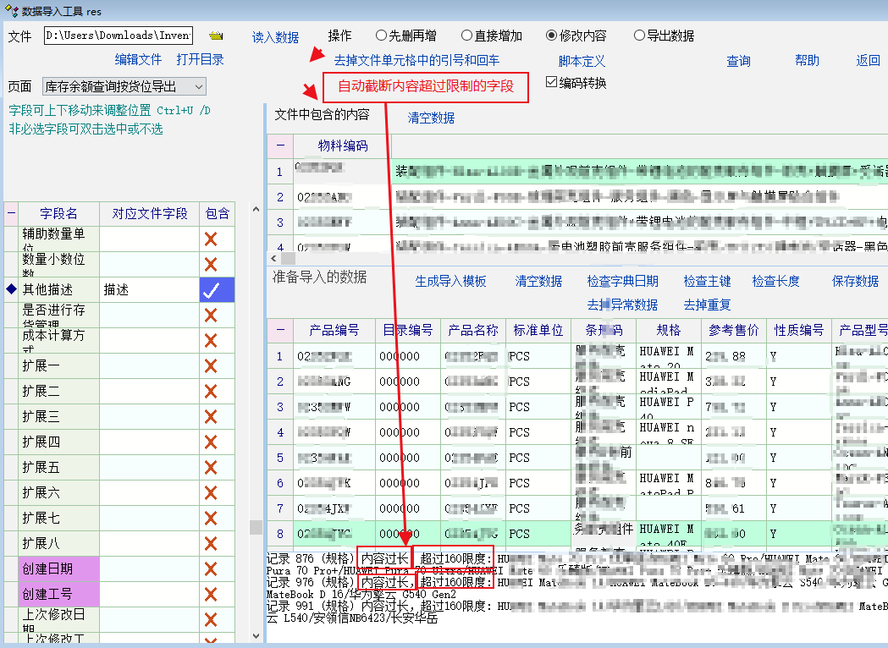Click the 帮助 menu link
The height and width of the screenshot is (648, 888).
(807, 61)
